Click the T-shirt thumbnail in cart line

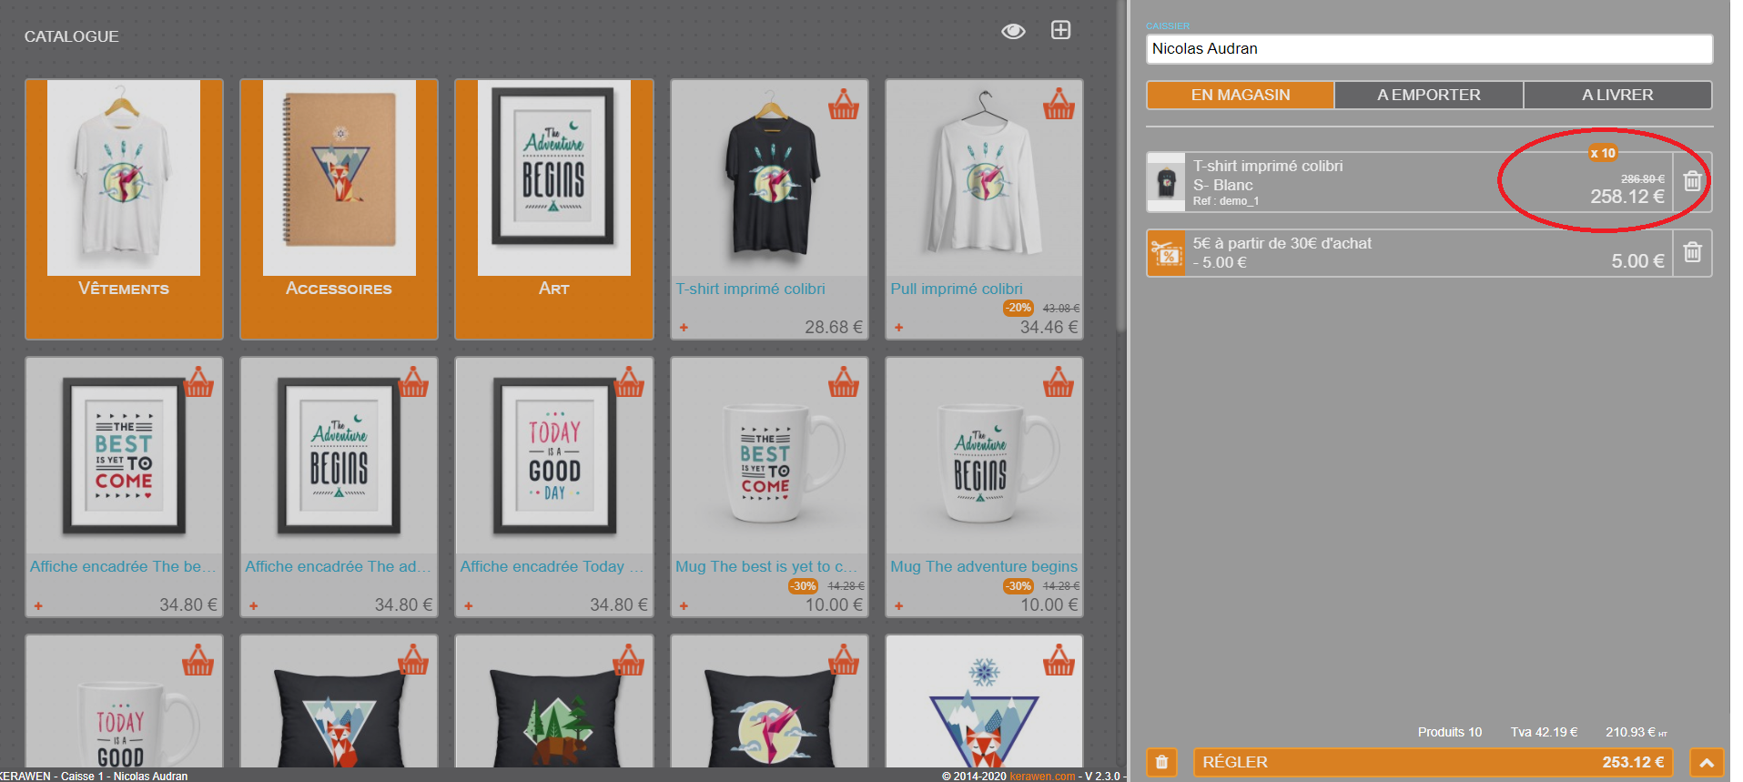tap(1166, 182)
